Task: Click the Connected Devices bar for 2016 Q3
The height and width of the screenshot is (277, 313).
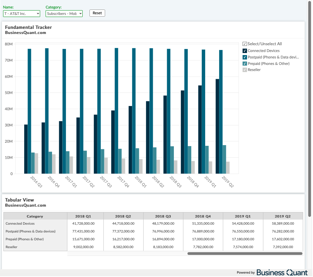Action: [26, 149]
